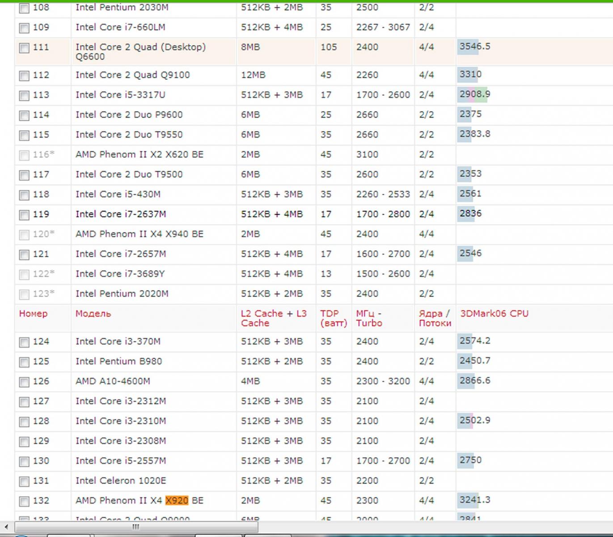Image resolution: width=613 pixels, height=537 pixels.
Task: Mark checkbox for row 126 A10-4600M
Action: [24, 382]
